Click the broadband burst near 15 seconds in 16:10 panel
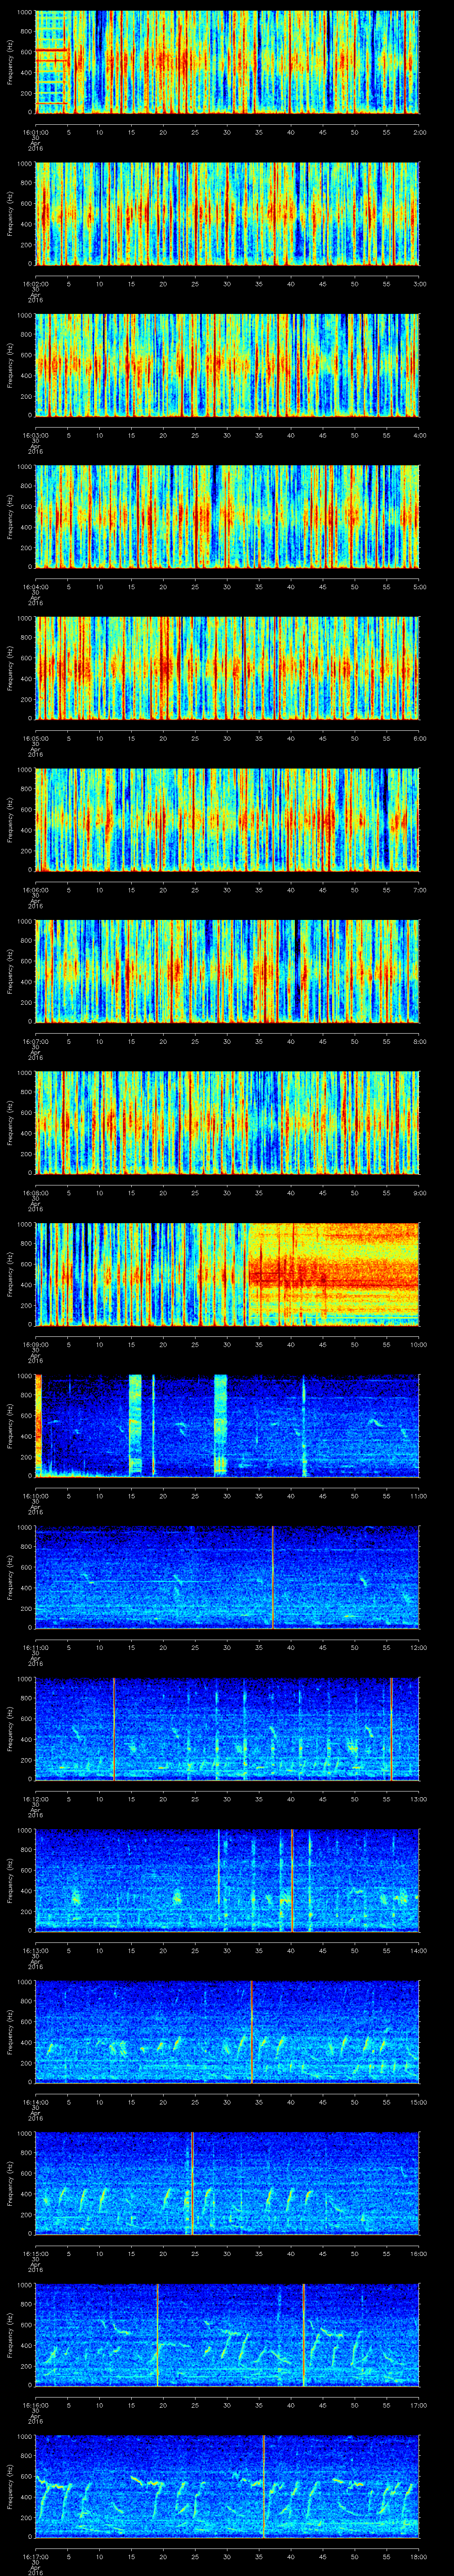This screenshot has width=454, height=2576. tap(136, 1425)
